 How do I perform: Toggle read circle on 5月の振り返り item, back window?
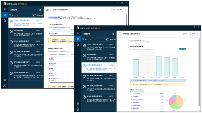point(41,31)
